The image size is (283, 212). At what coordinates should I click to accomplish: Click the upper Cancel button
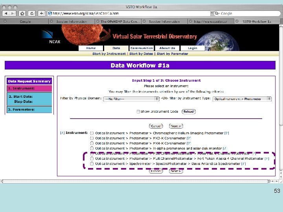(156, 126)
